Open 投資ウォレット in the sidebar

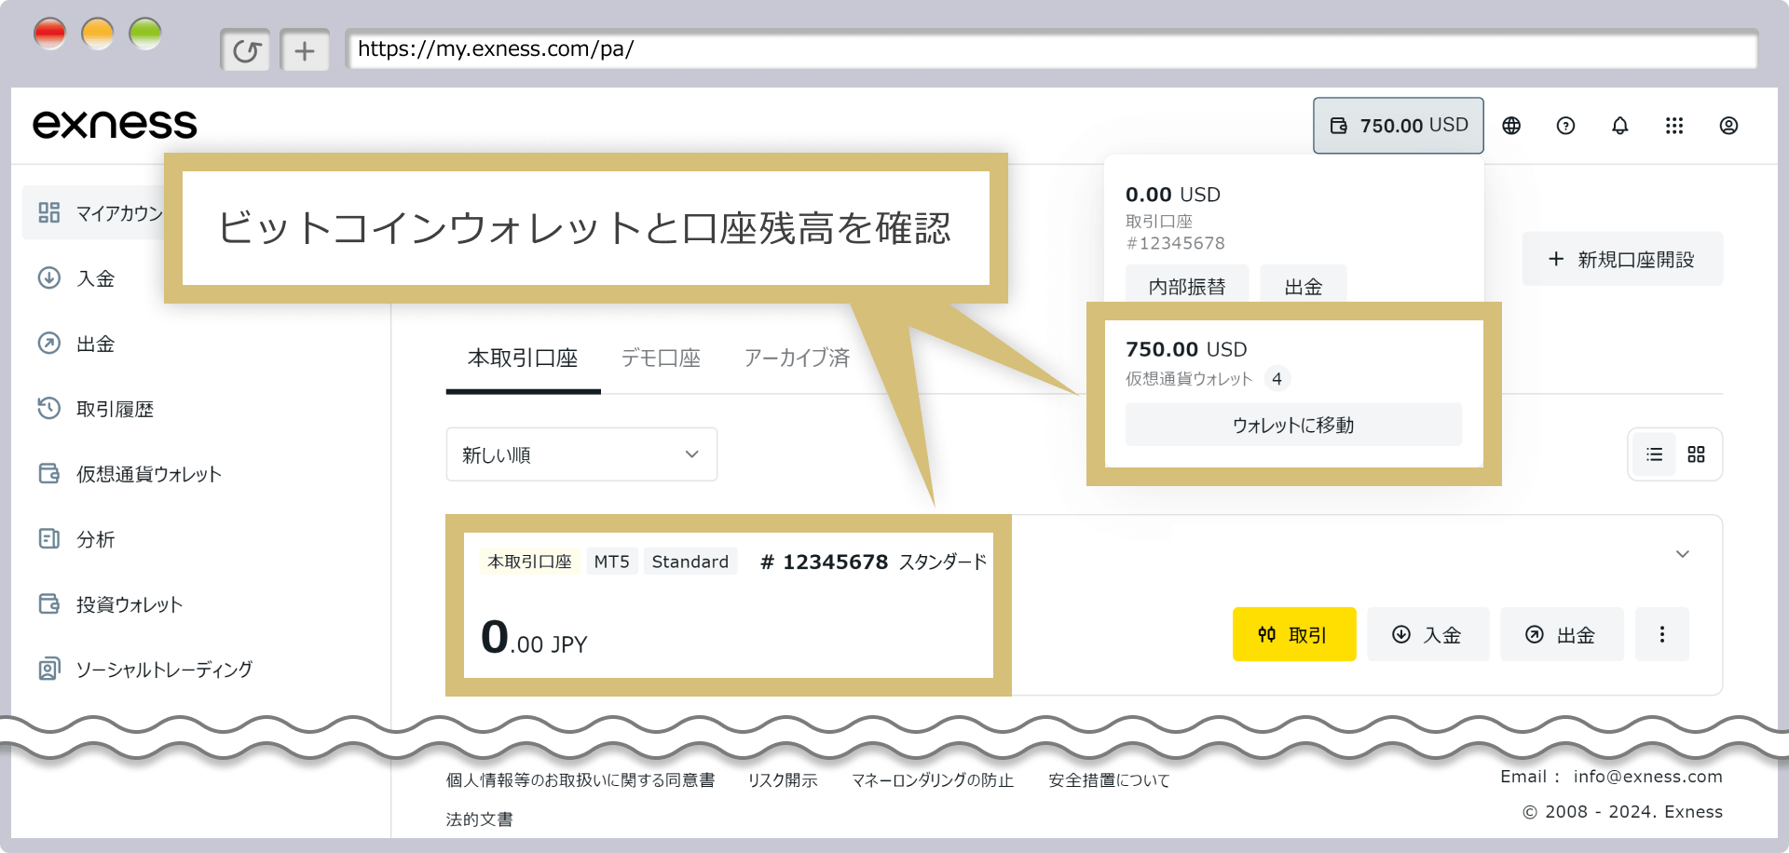click(x=130, y=604)
